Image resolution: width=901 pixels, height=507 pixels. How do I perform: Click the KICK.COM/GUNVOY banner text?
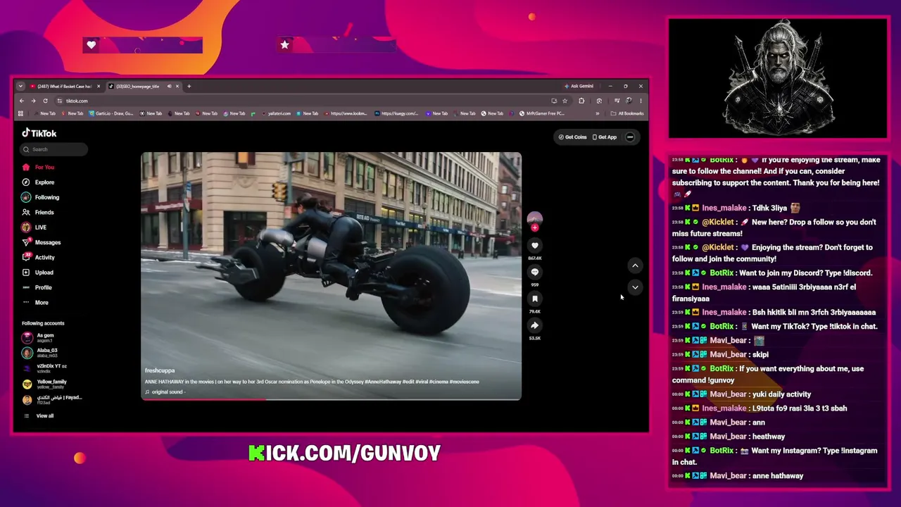(x=345, y=453)
